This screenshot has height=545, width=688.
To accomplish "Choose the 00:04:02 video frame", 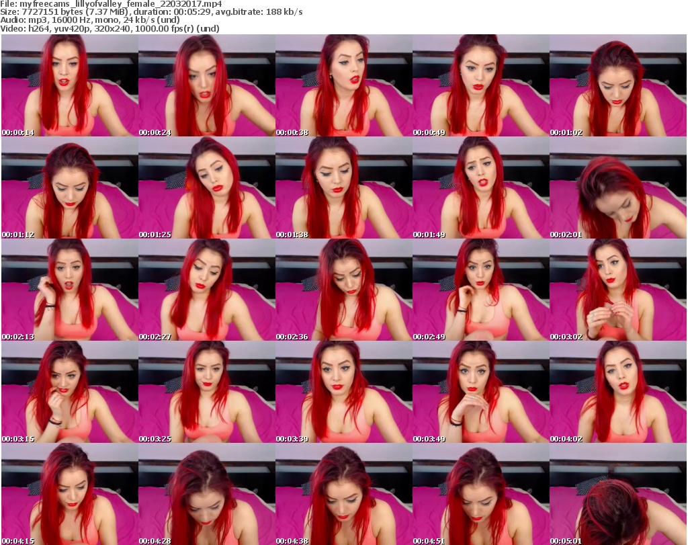I will 618,392.
